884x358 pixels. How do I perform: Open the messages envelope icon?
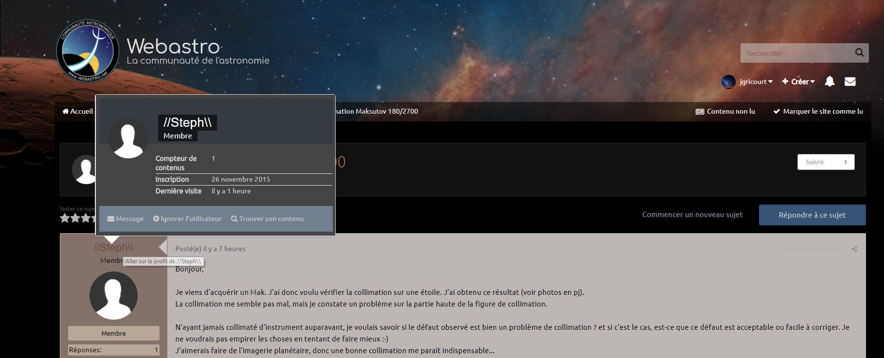point(850,82)
